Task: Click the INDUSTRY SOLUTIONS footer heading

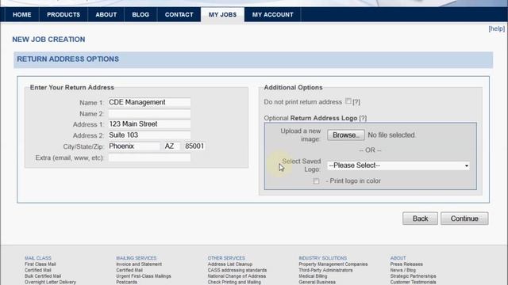Action: coord(323,258)
